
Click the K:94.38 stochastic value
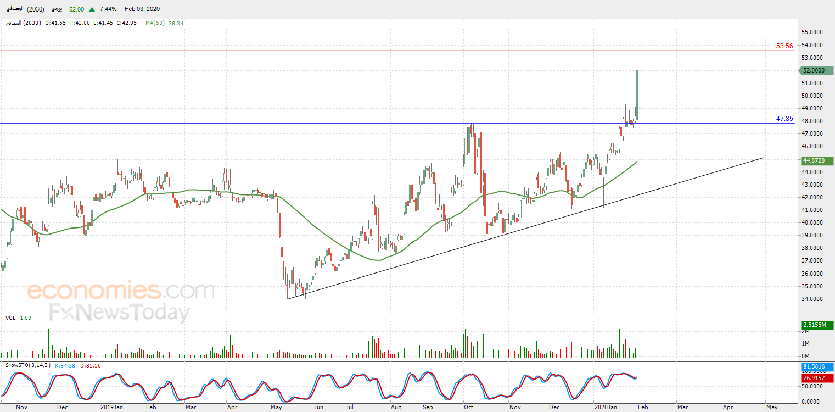pyautogui.click(x=65, y=365)
